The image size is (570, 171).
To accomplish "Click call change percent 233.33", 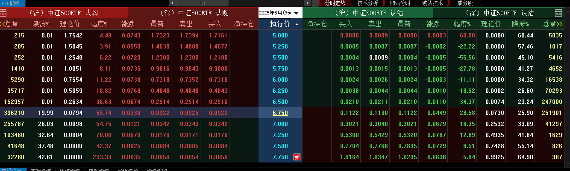I will (102, 157).
